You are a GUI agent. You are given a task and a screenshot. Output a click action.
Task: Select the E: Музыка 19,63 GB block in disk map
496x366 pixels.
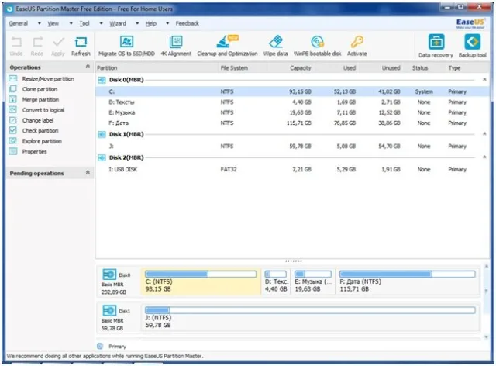tap(313, 281)
